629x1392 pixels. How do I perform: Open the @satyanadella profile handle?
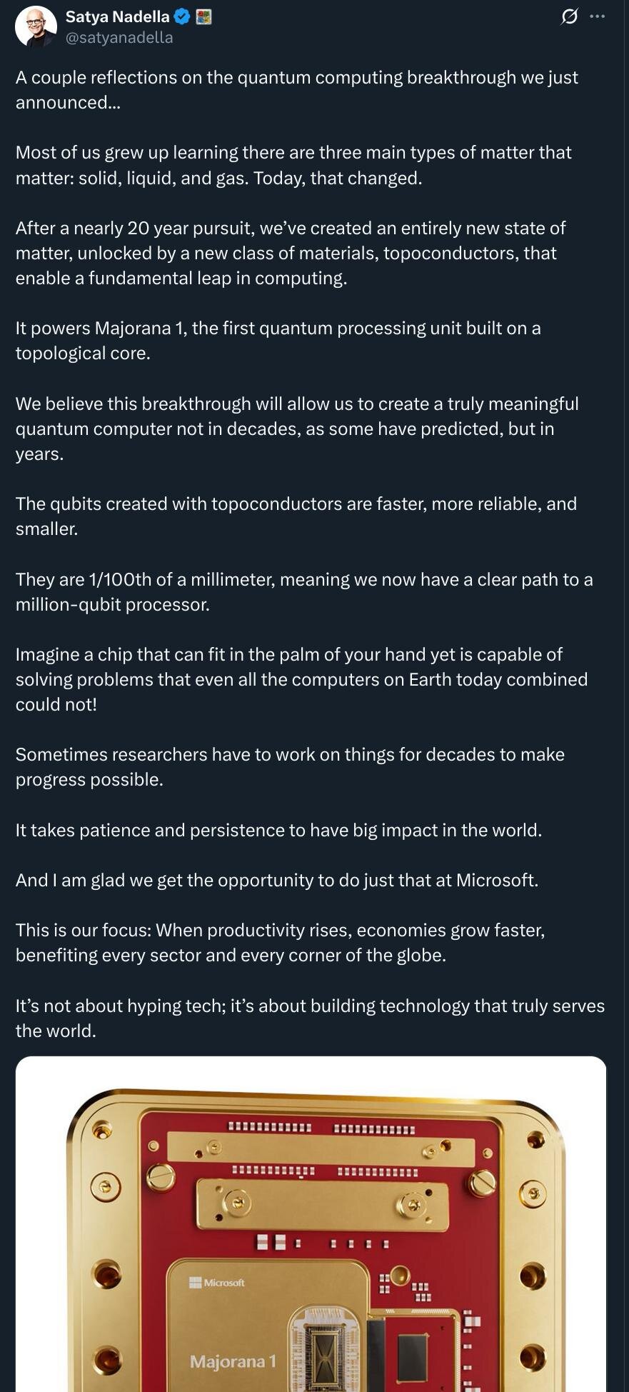coord(118,37)
